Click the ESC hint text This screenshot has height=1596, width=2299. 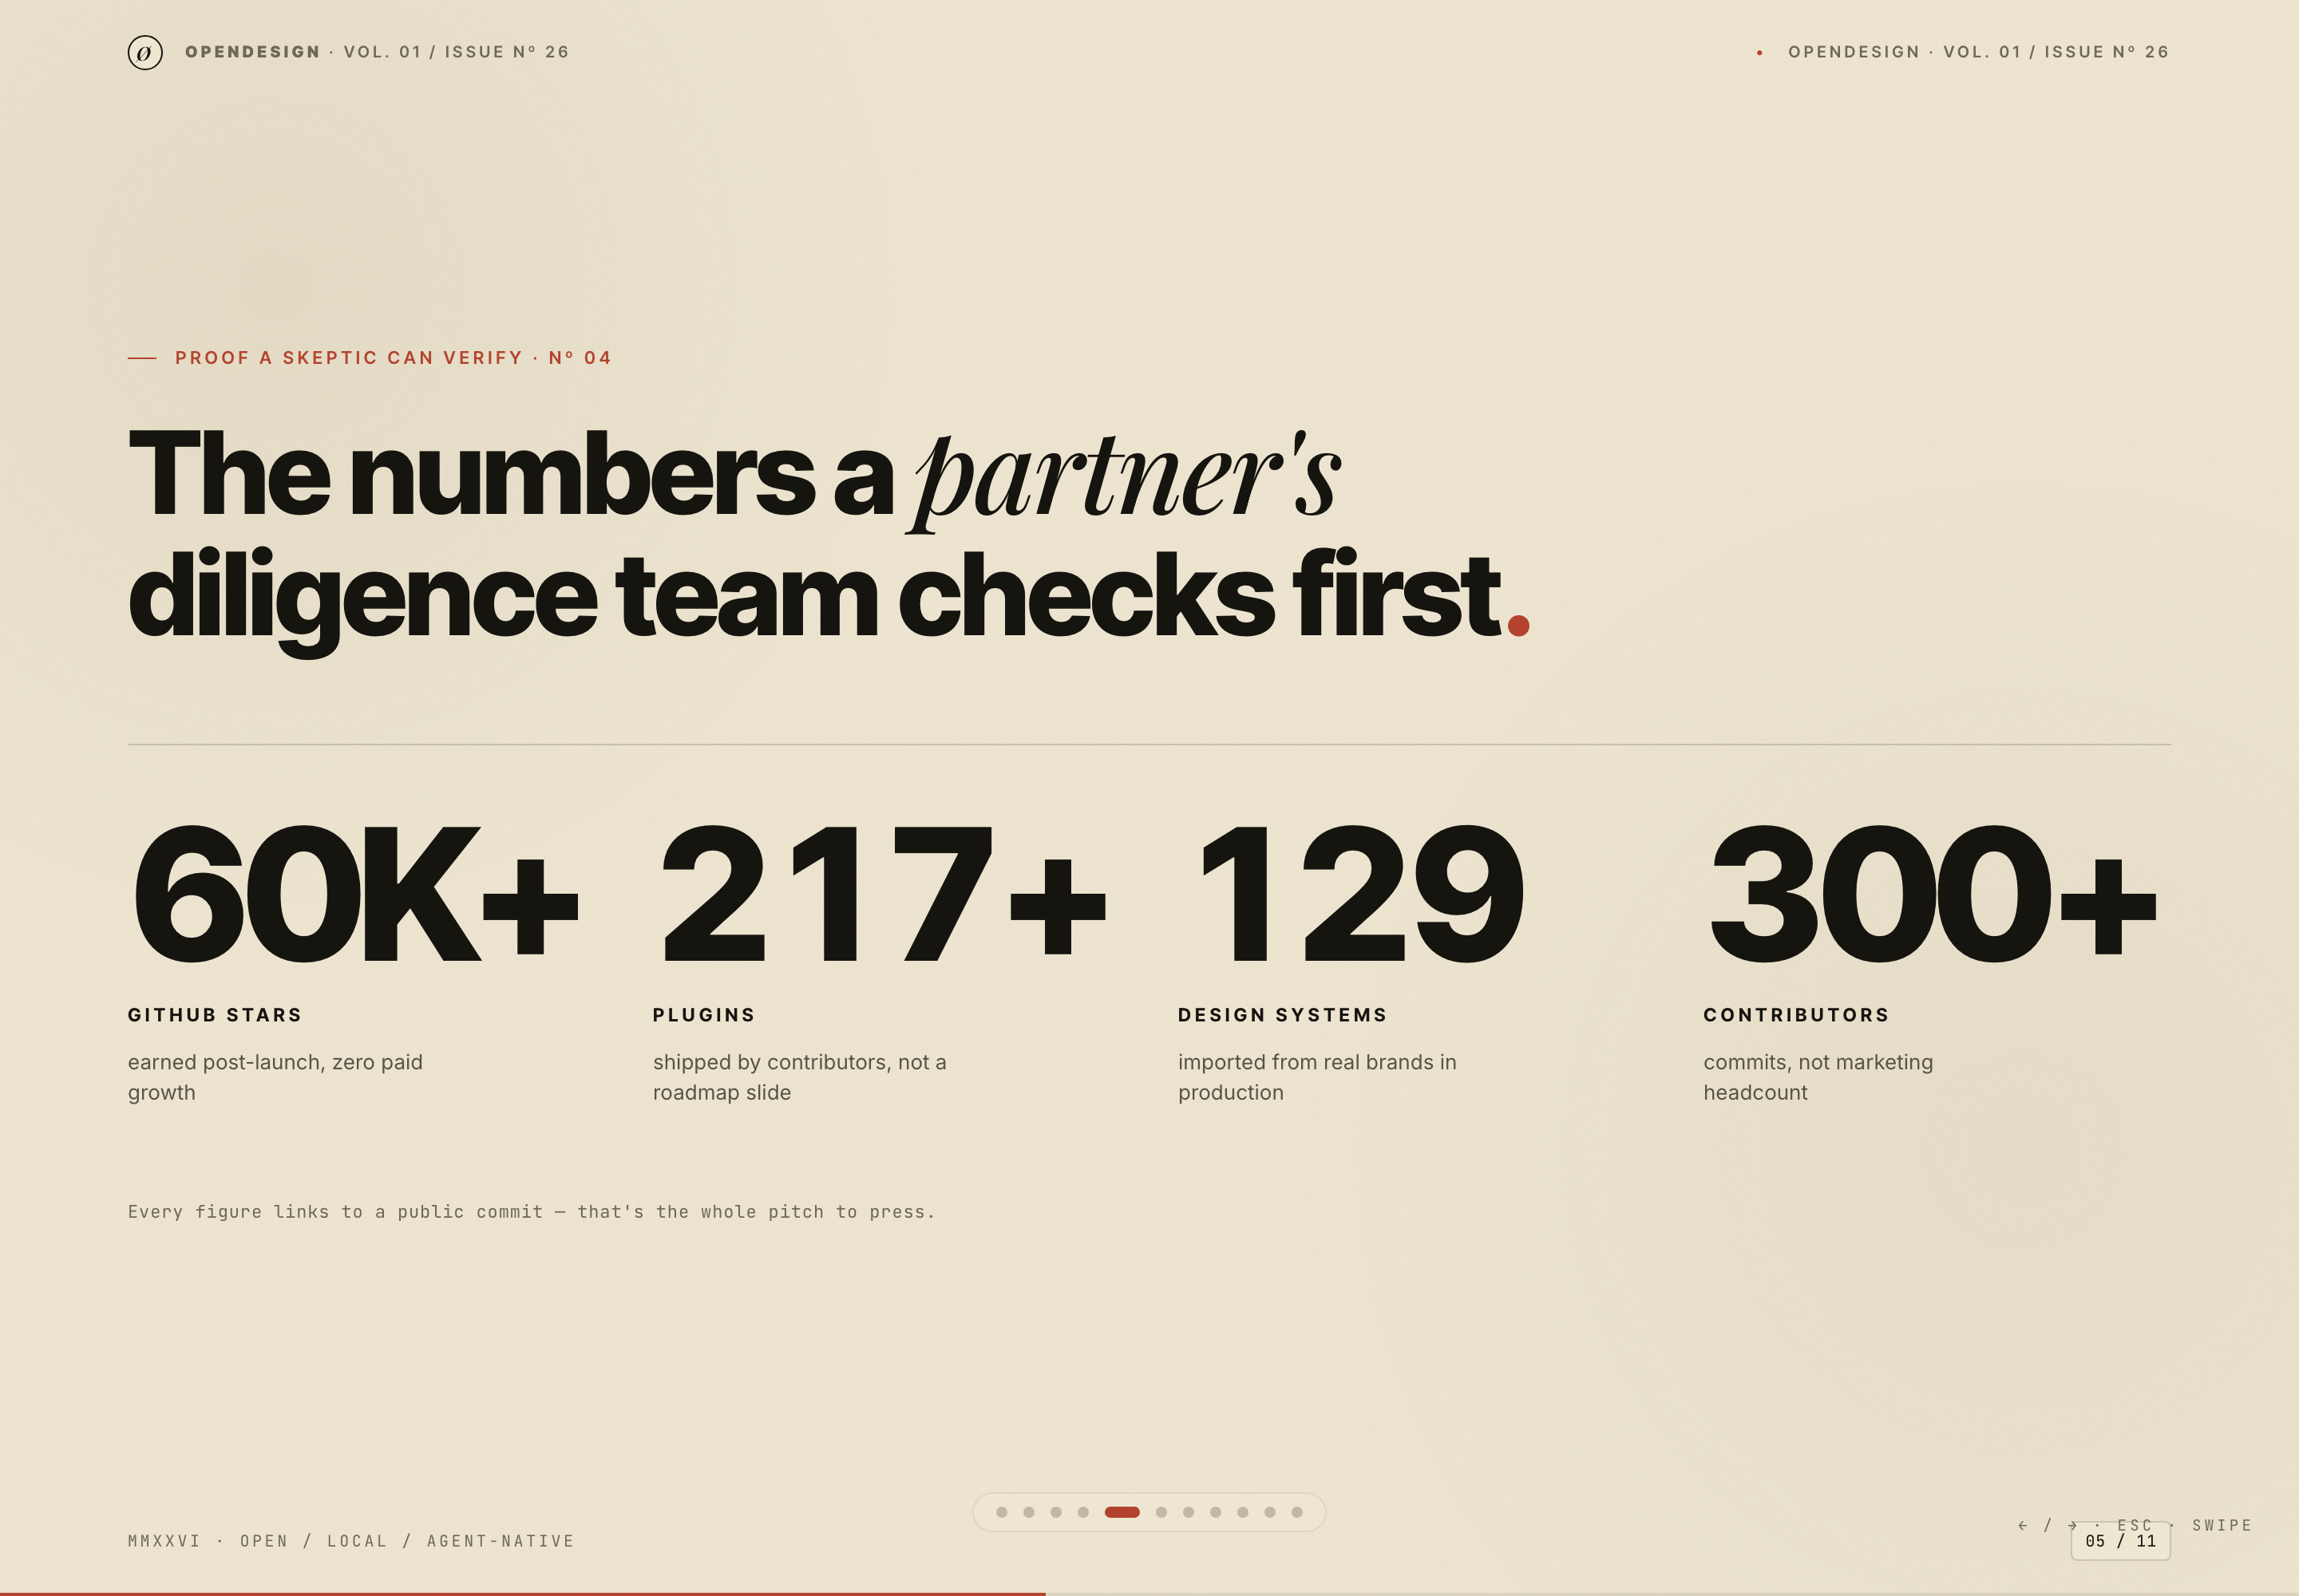[2135, 1525]
